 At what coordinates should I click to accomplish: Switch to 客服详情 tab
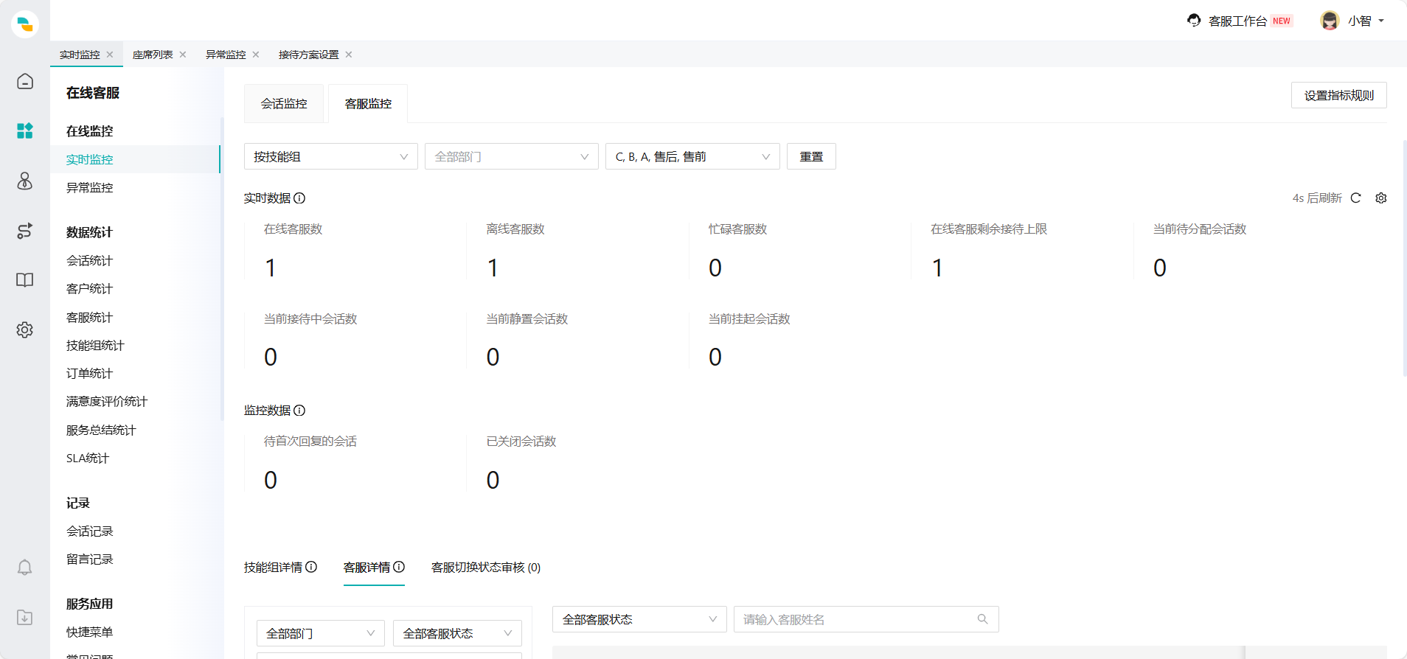(x=366, y=567)
